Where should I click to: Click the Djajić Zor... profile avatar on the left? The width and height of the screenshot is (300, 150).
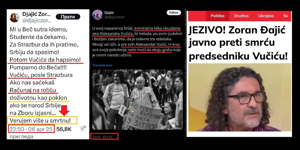pos(15,18)
